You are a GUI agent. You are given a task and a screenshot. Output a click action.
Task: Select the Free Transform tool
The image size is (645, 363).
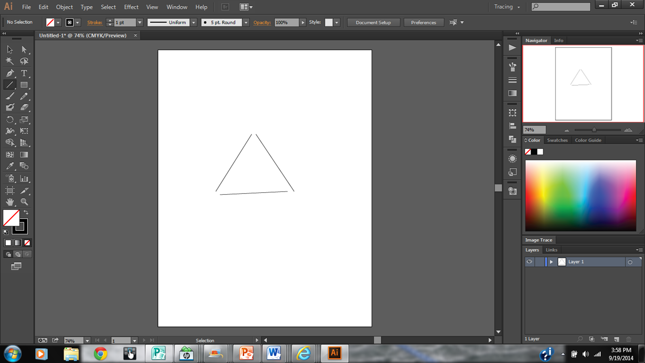pos(24,131)
